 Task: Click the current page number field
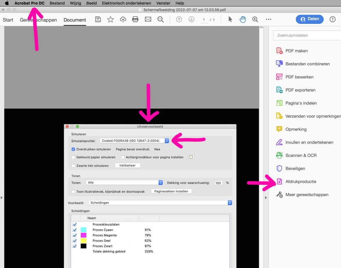click(x=204, y=19)
